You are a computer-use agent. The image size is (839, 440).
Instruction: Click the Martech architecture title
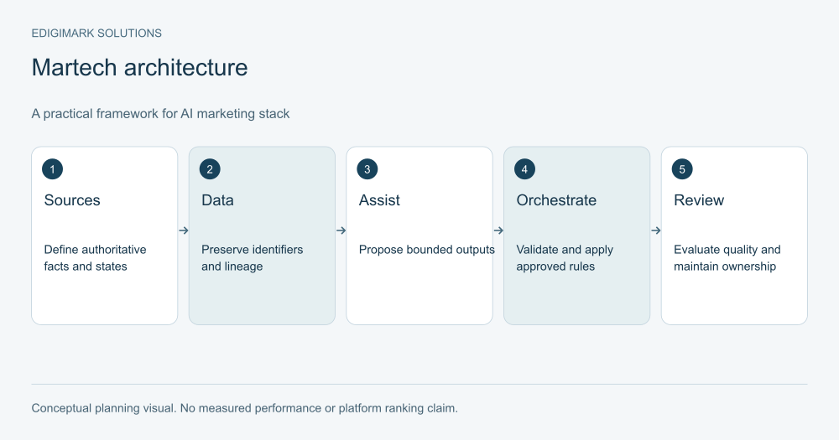click(139, 67)
